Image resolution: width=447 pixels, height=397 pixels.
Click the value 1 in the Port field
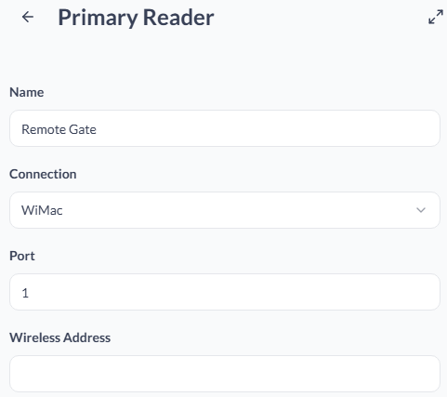pyautogui.click(x=25, y=293)
